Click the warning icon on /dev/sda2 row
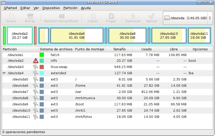This screenshot has height=136, width=215. tap(36, 60)
